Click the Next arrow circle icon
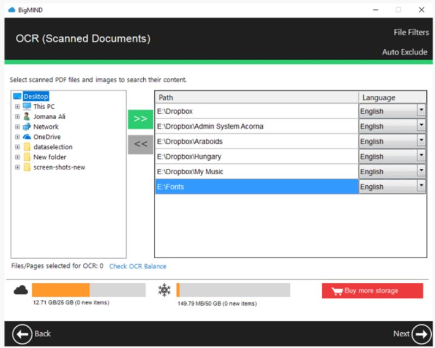435x348 pixels. point(421,334)
